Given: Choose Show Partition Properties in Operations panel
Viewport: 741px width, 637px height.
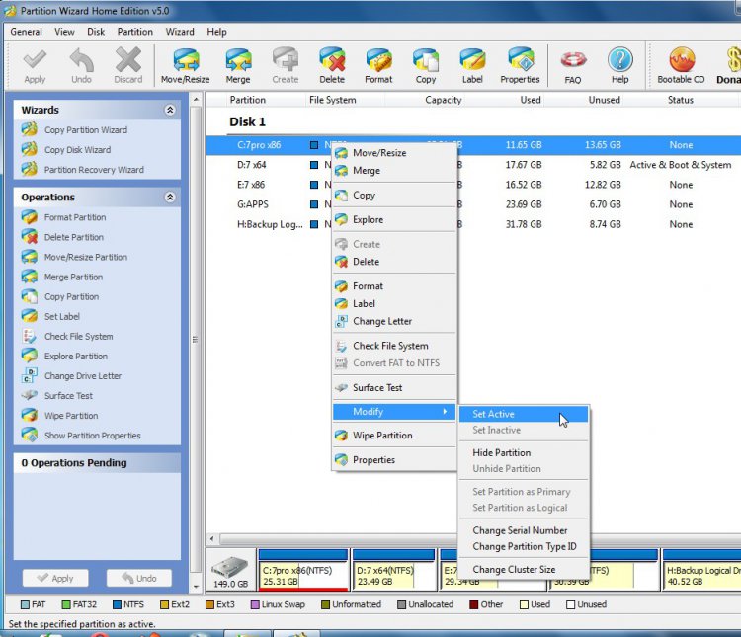Looking at the screenshot, I should [92, 436].
